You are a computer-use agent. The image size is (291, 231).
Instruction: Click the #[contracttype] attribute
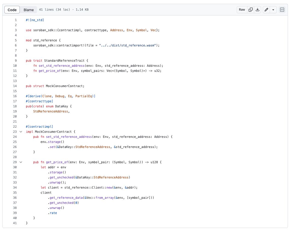pos(39,101)
